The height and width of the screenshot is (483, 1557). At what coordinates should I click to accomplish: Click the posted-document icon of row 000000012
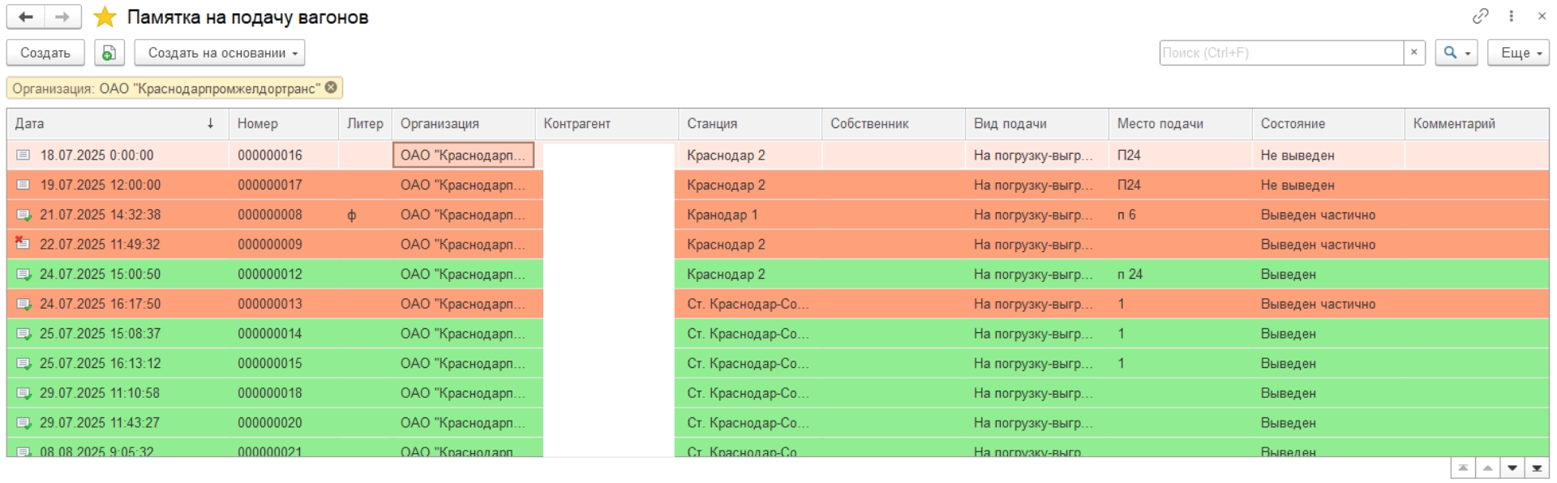coord(24,274)
